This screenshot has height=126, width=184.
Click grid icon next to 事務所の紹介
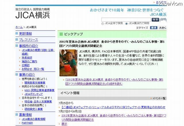coord(17,46)
